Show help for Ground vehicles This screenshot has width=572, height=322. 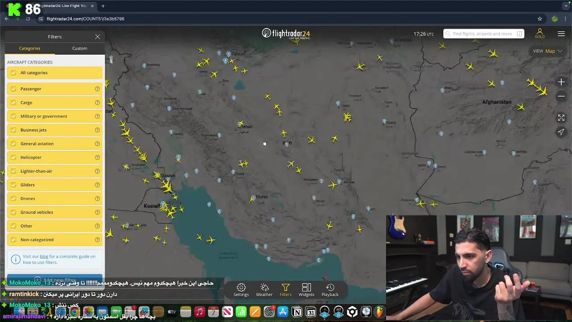pos(97,212)
